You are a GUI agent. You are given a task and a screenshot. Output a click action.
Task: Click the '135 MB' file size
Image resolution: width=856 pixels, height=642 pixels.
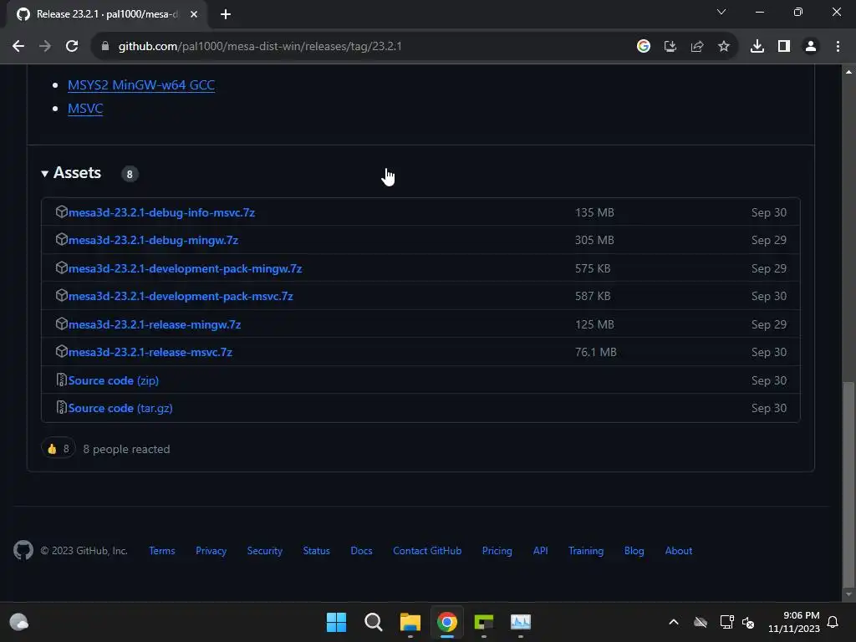594,212
